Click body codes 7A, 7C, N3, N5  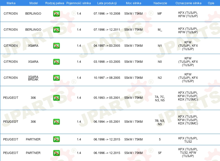[x=160, y=99]
